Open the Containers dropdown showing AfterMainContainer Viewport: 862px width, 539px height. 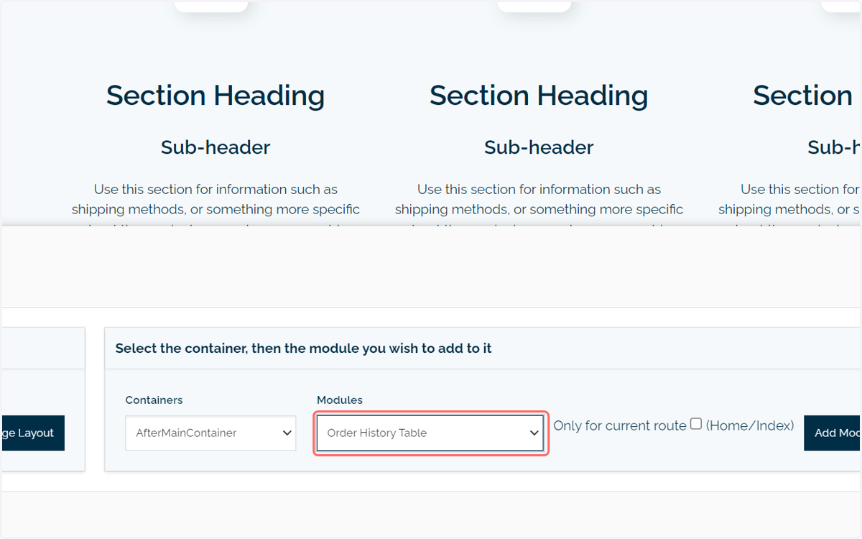210,433
